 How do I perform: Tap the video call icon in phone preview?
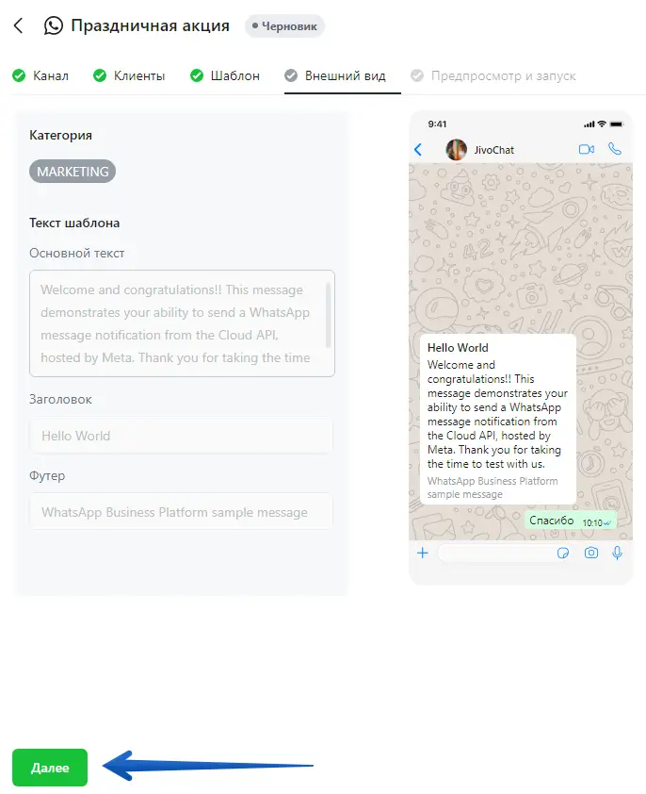tap(587, 149)
